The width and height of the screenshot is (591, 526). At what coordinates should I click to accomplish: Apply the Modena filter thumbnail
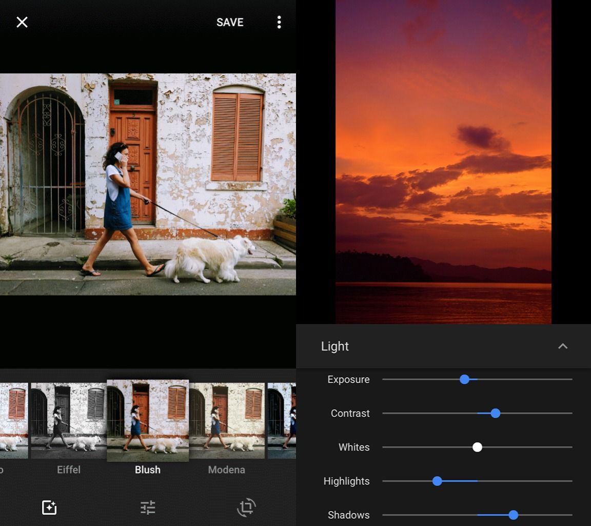[x=227, y=420]
